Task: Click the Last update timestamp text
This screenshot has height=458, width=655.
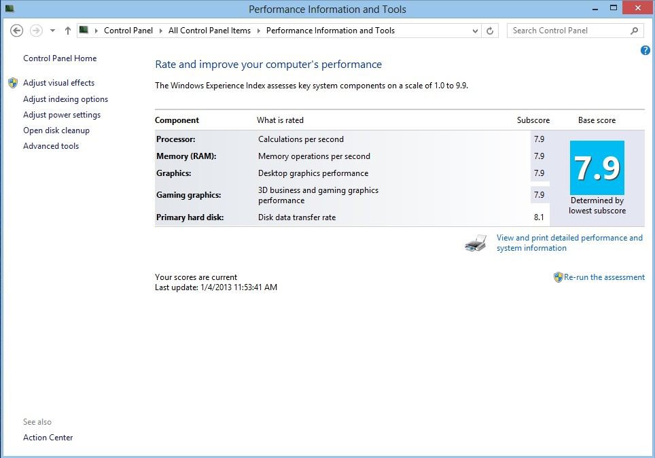Action: tap(216, 287)
